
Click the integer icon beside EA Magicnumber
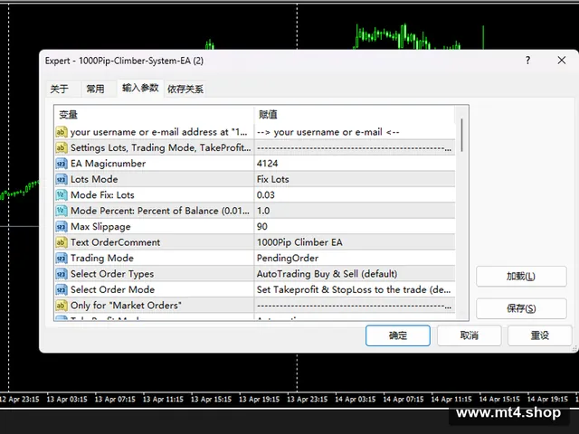tap(62, 164)
